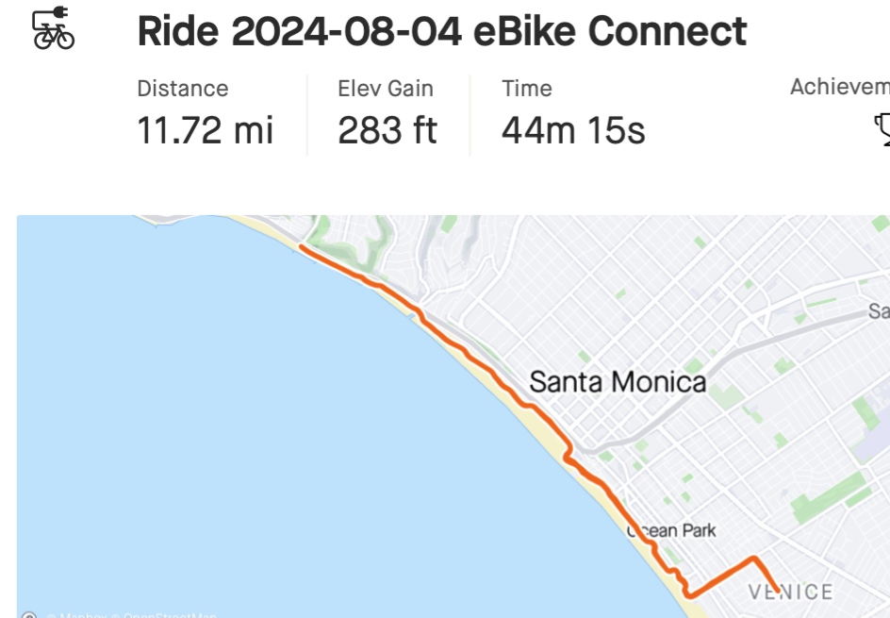This screenshot has height=618, width=890.
Task: Select the 283 ft elevation gain value
Action: (387, 129)
